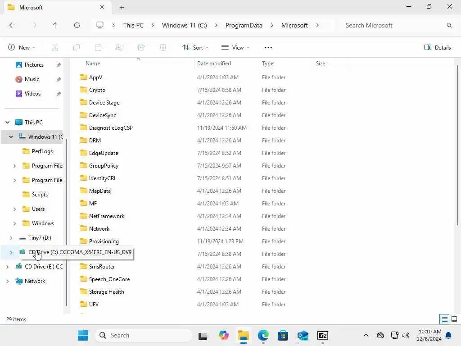Show hidden system tray icons
The image size is (461, 346).
(366, 335)
